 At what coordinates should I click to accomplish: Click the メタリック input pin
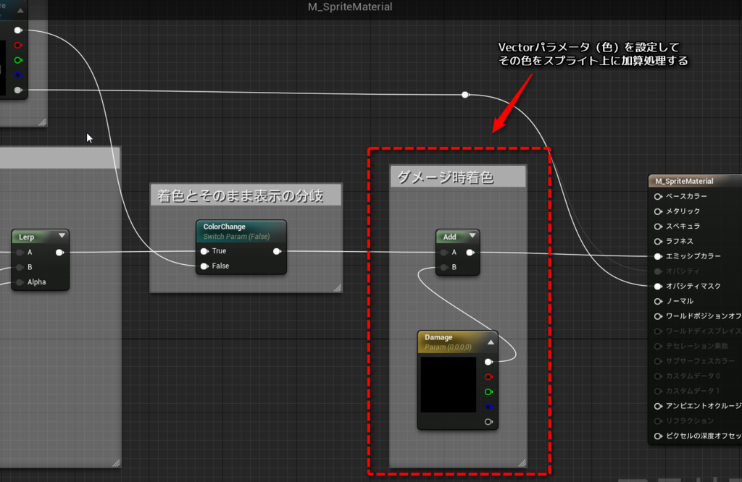[658, 212]
